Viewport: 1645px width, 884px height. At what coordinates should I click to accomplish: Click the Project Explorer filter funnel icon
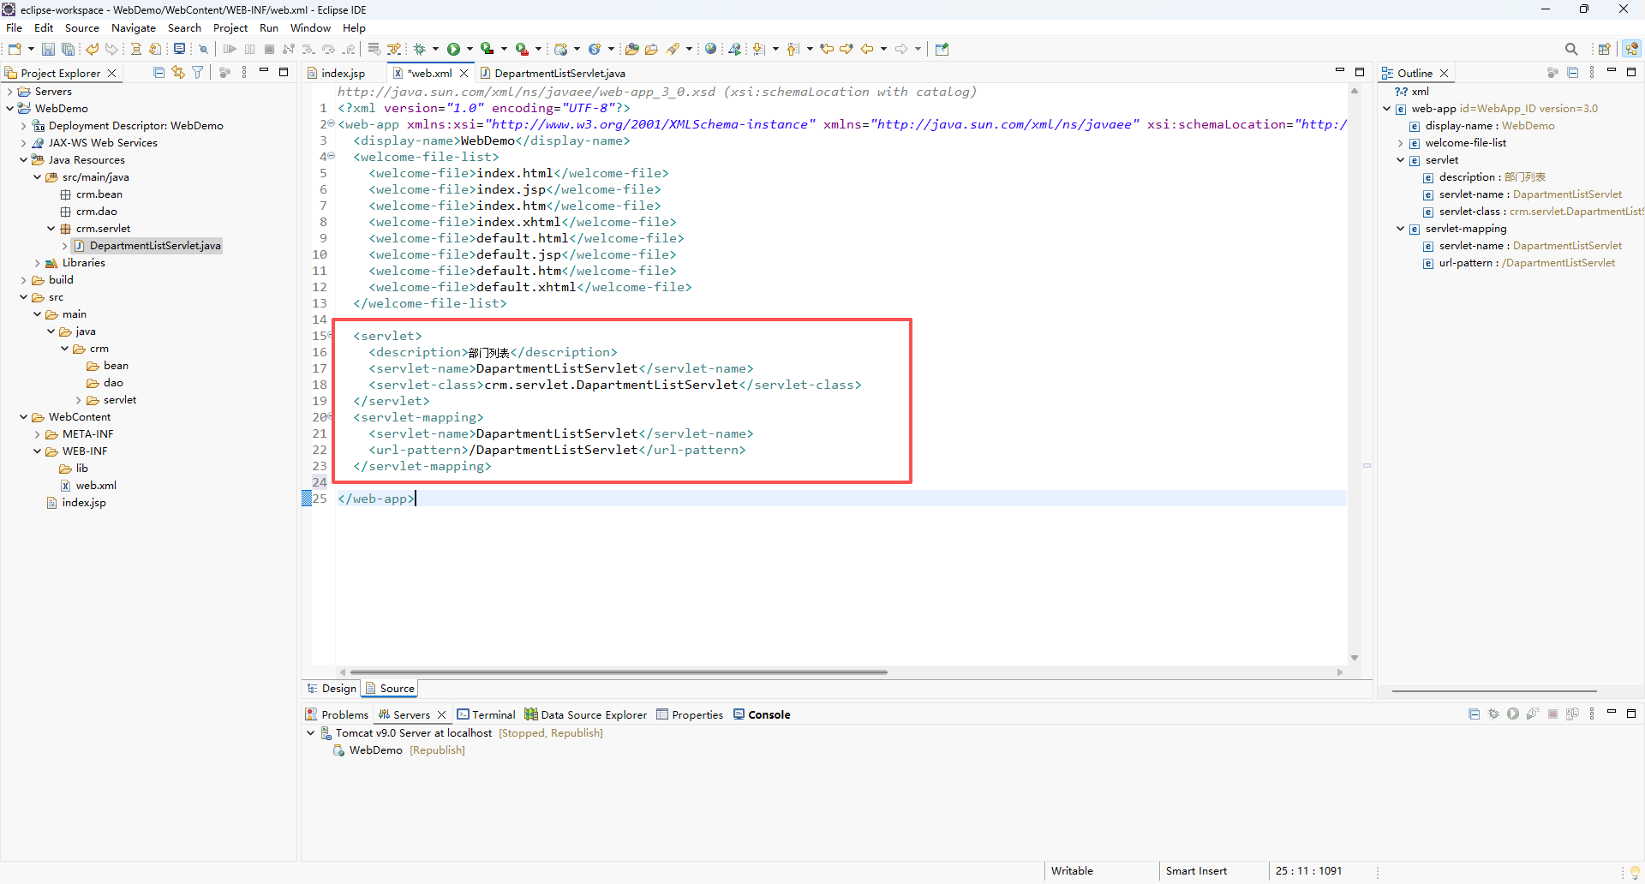point(198,73)
